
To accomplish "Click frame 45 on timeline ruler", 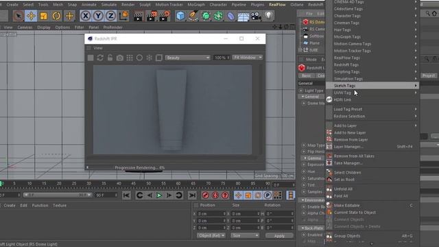I will [133, 184].
